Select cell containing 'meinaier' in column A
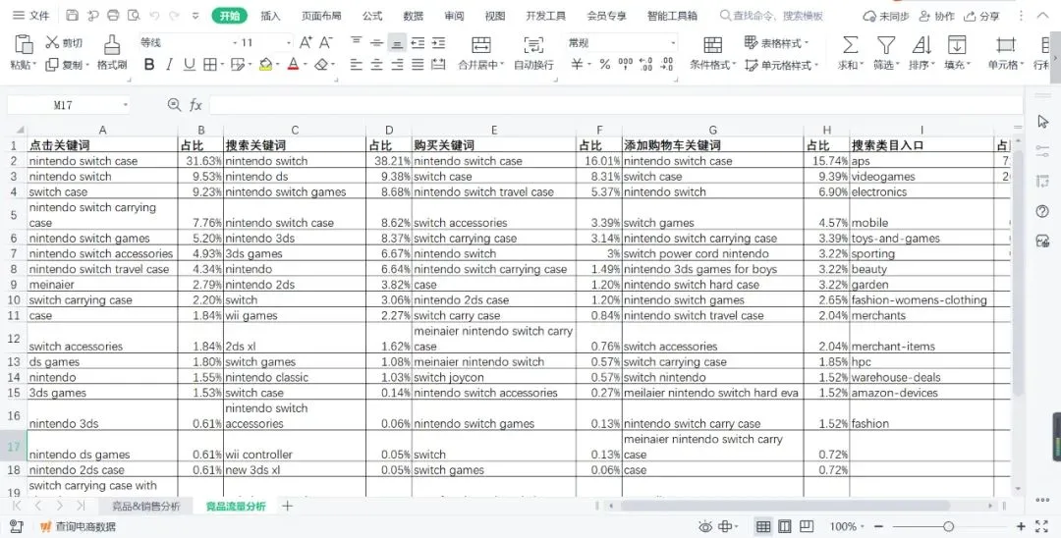Viewport: 1061px width, 538px height. tap(102, 285)
